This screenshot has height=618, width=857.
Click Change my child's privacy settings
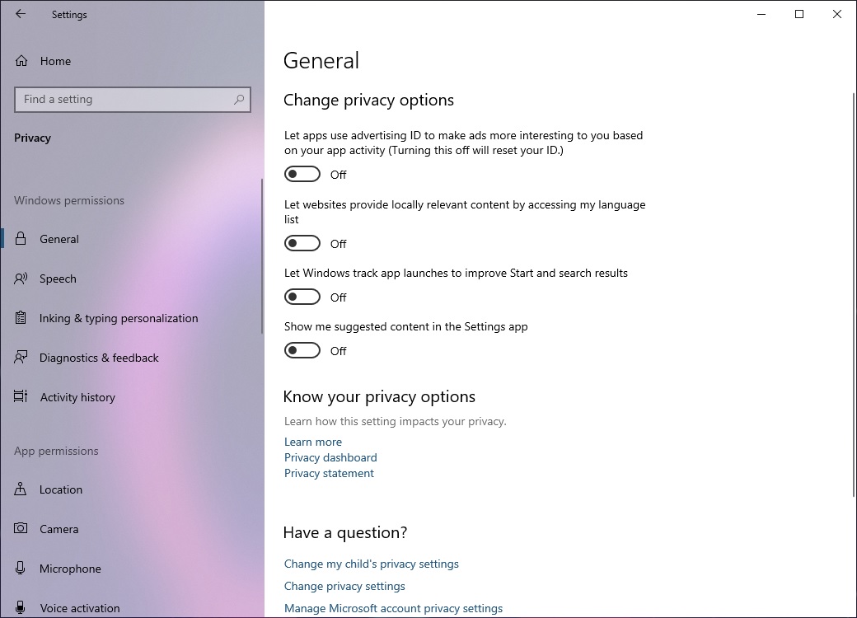pyautogui.click(x=371, y=564)
